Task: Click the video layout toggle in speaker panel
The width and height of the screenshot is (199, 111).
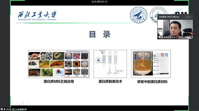Action: (x=188, y=17)
